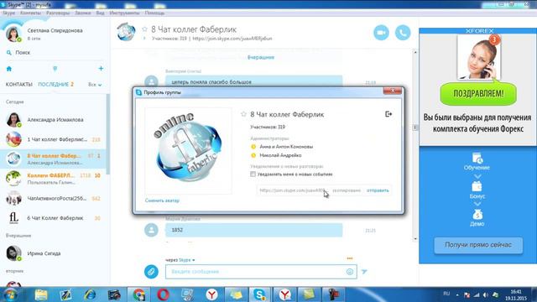Click the Skype taskbar icon
Viewport: 537px width, 302px height.
point(259,294)
